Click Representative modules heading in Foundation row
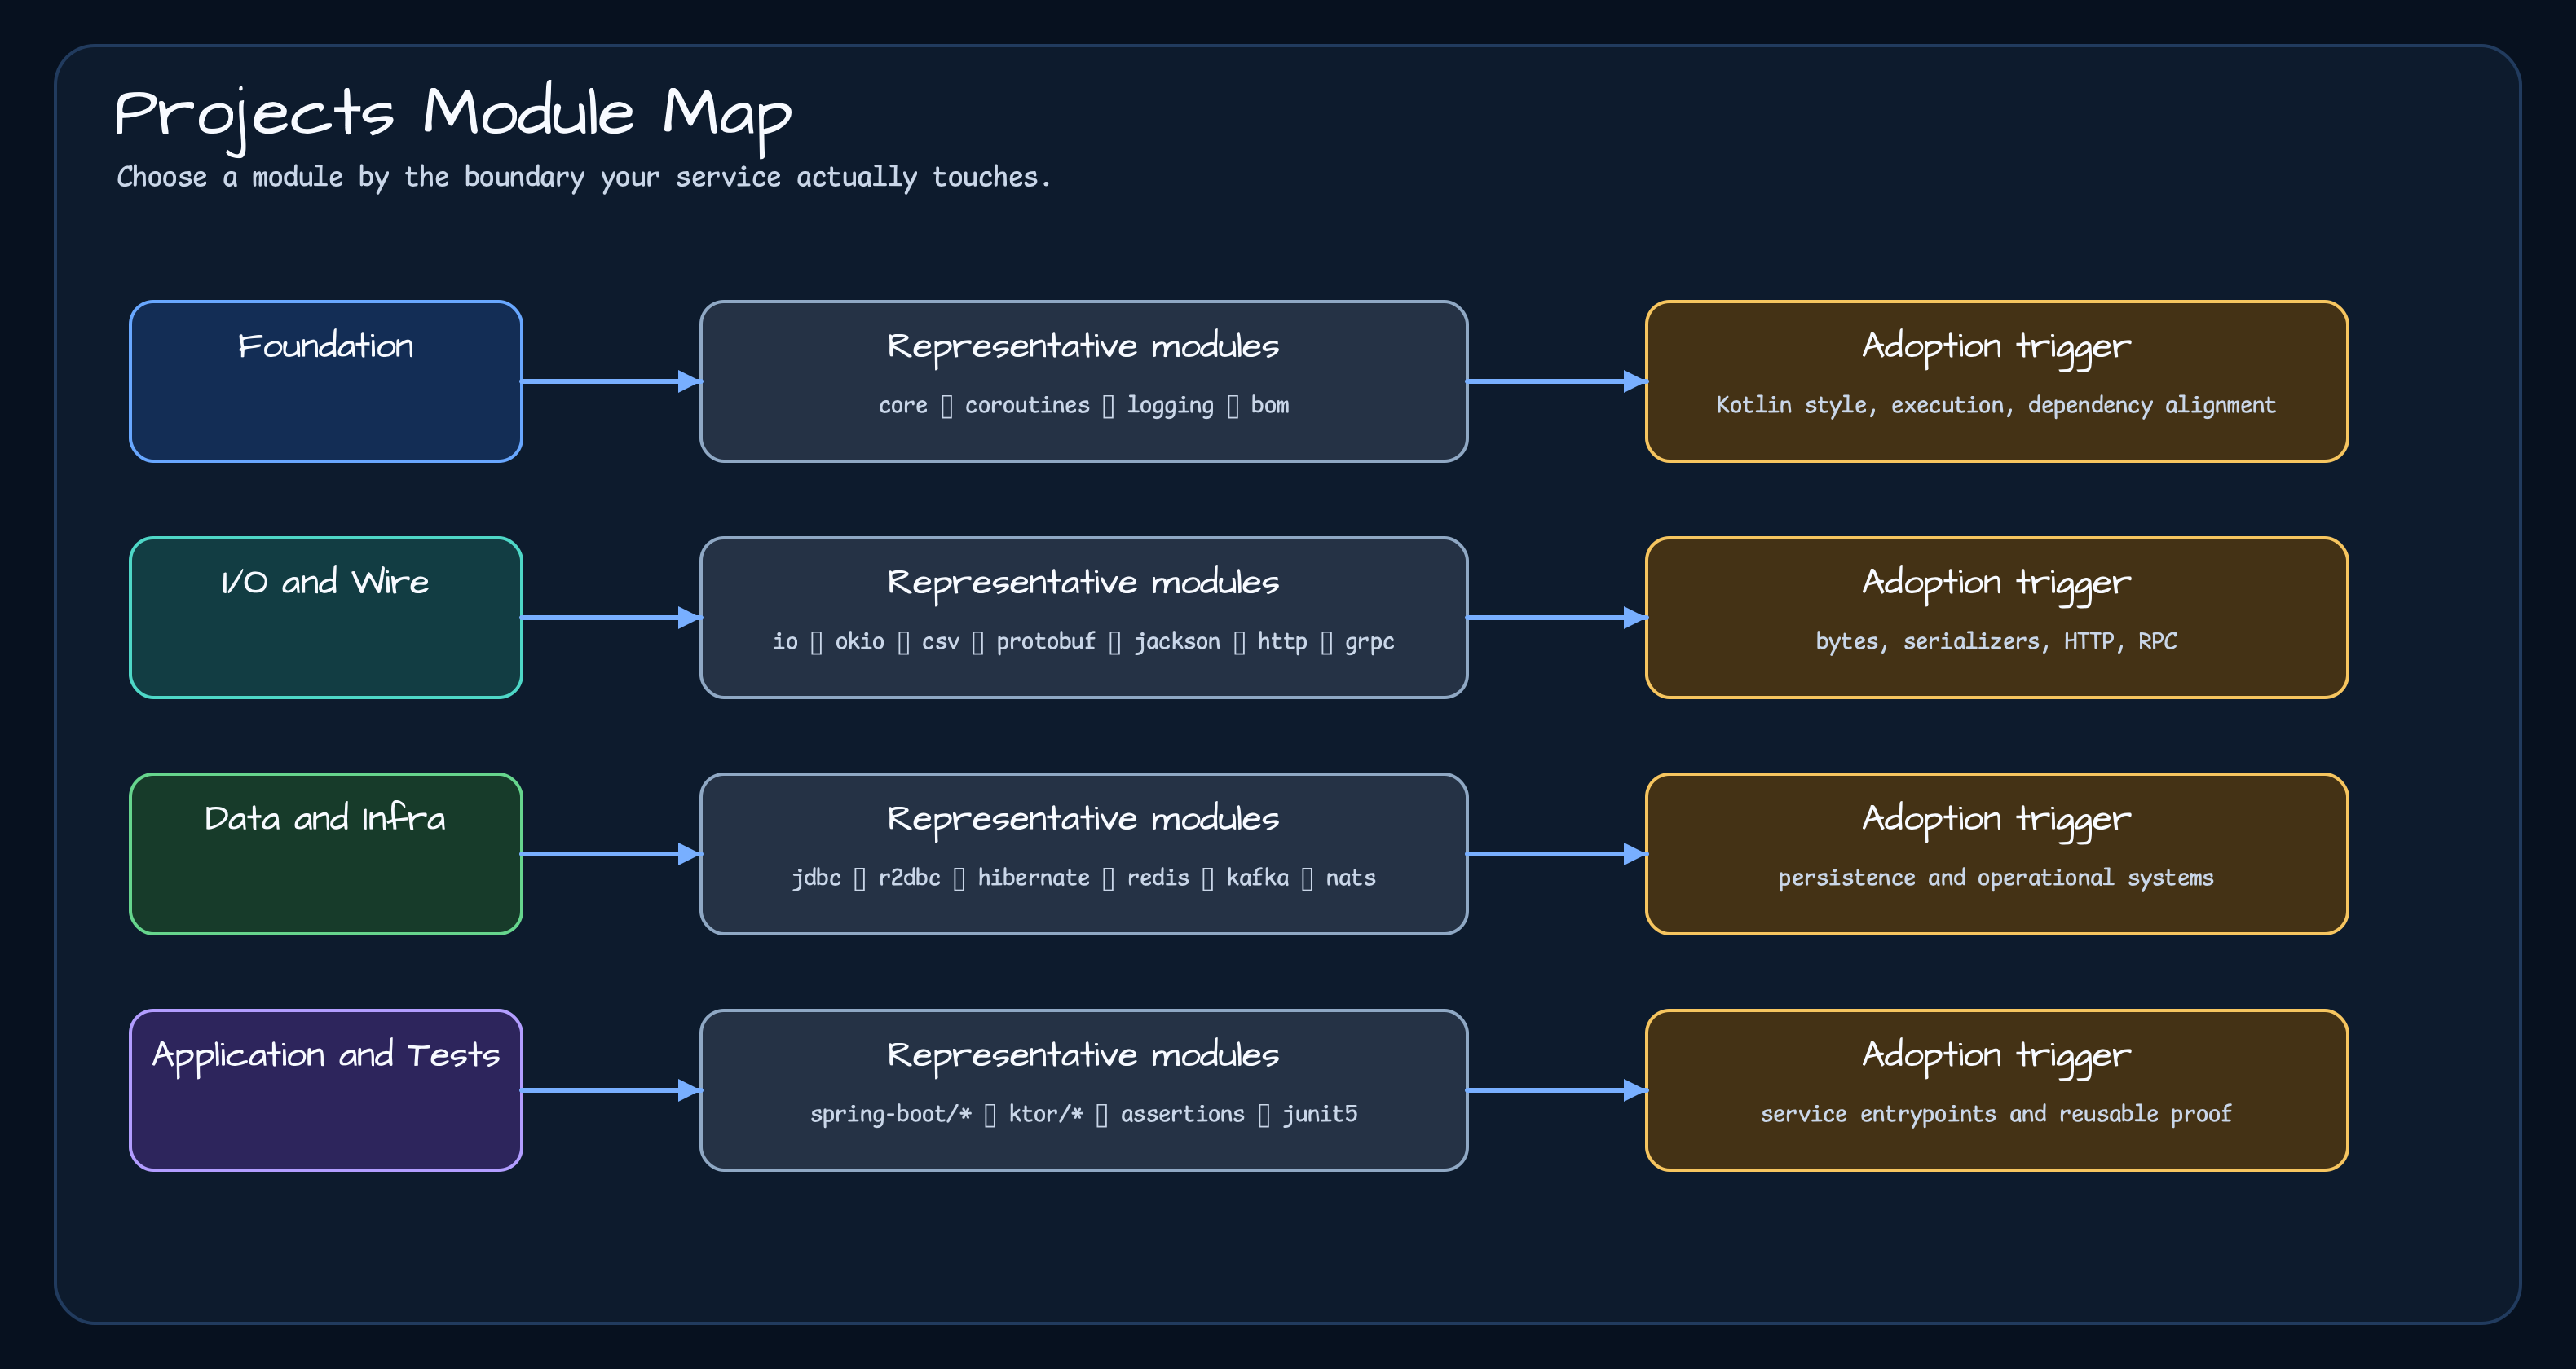 1084,347
